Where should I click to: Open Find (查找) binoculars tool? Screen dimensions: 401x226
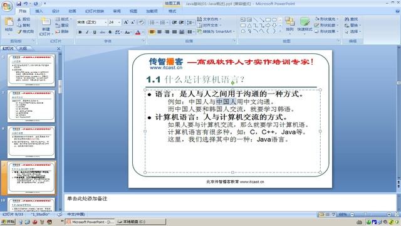click(x=352, y=19)
